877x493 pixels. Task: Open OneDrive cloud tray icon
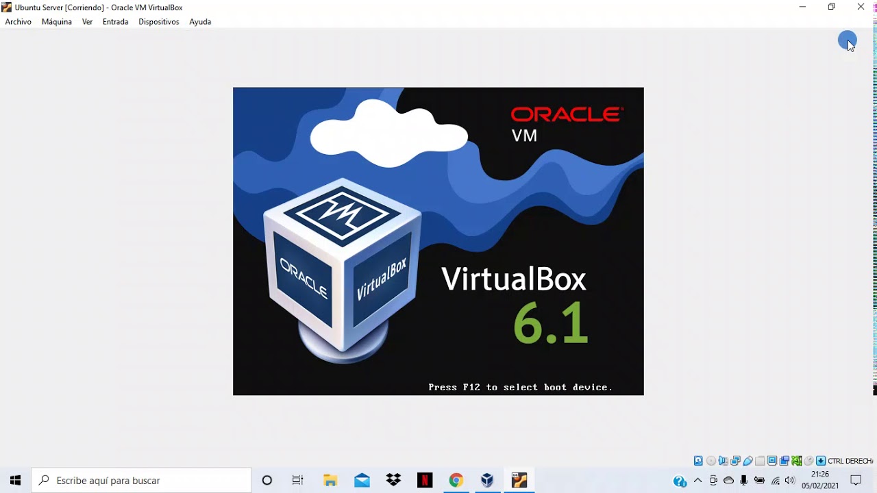(x=728, y=481)
